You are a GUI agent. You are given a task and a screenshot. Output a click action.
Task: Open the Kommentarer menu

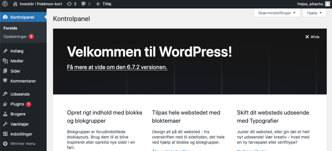[x=23, y=81]
